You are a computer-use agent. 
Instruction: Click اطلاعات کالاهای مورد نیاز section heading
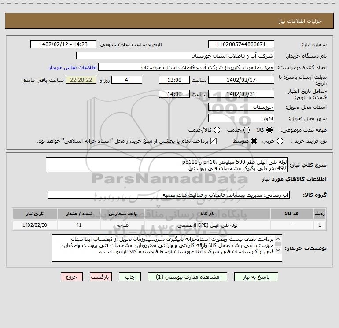[x=294, y=179]
